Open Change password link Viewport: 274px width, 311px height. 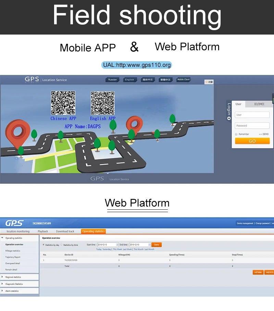click(x=262, y=223)
